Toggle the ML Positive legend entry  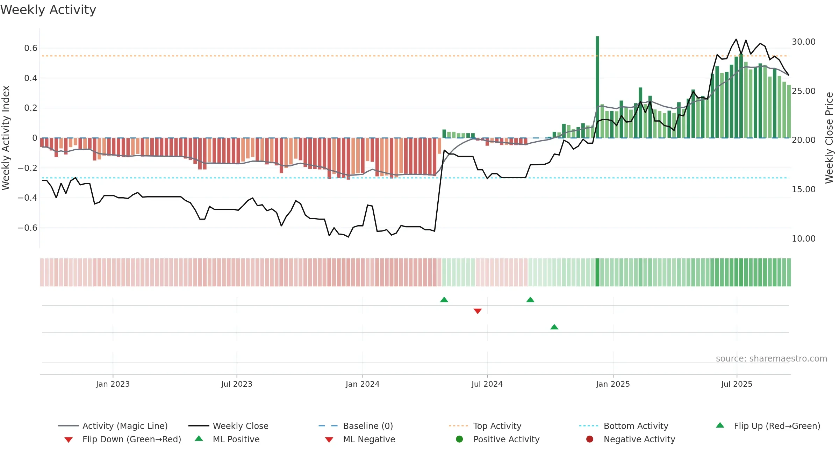(x=227, y=439)
